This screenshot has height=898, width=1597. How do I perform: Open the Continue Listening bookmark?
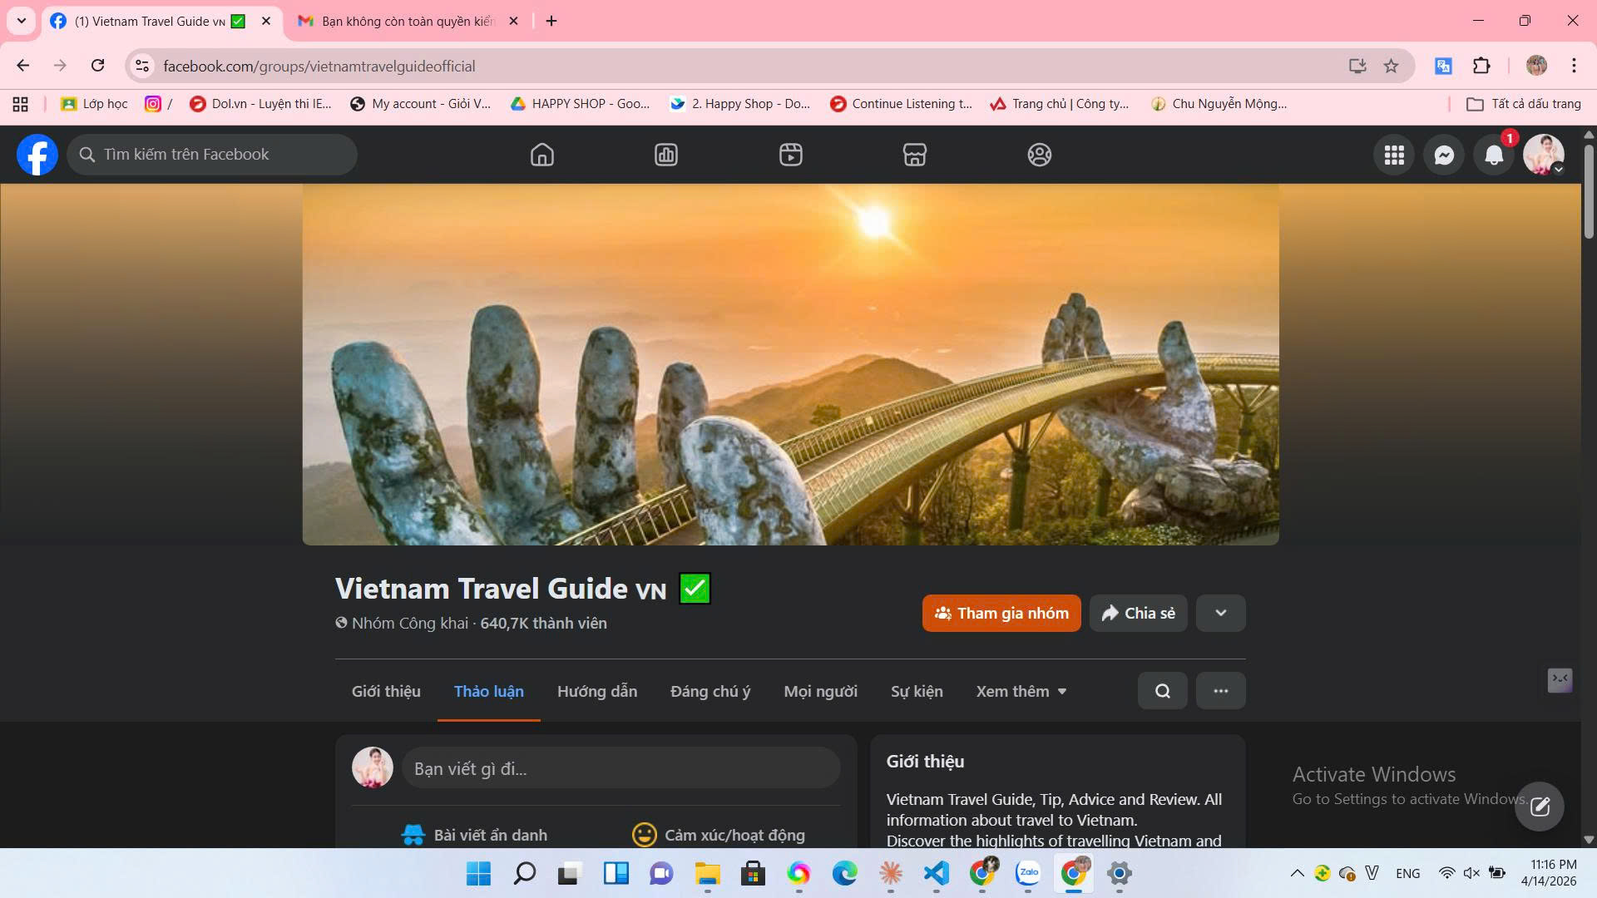tap(902, 104)
